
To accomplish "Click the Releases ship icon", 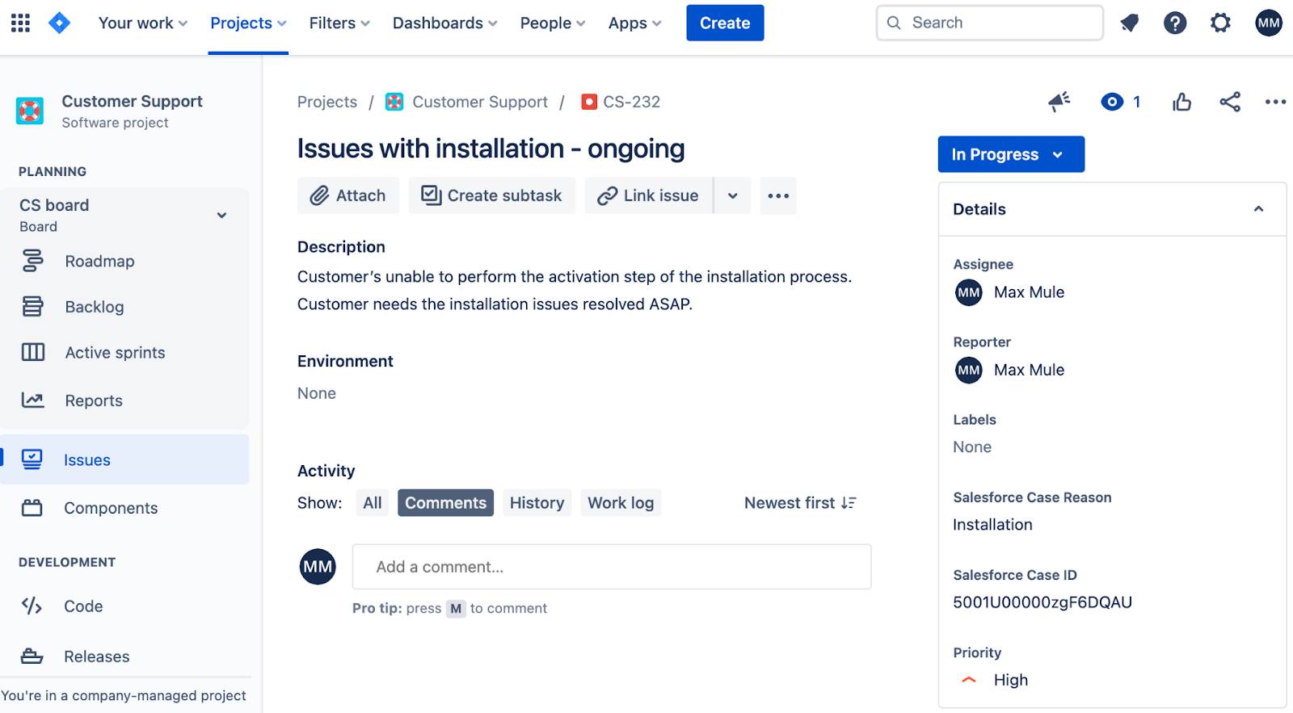I will [32, 656].
